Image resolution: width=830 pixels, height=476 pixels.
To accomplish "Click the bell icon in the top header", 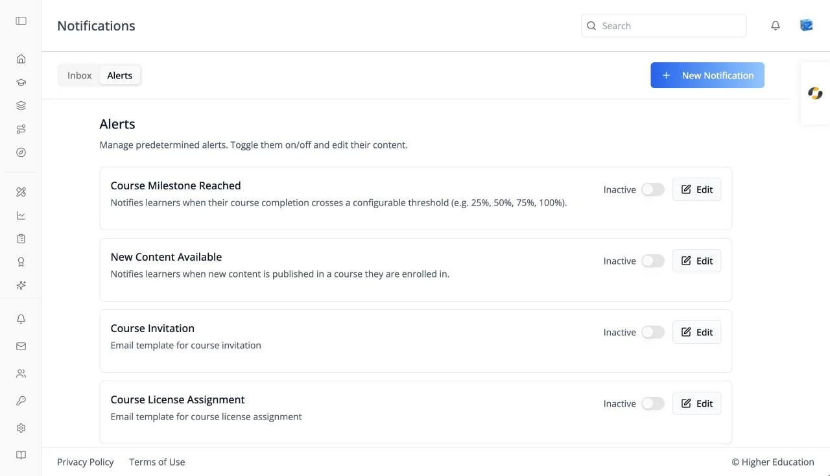I will click(776, 26).
